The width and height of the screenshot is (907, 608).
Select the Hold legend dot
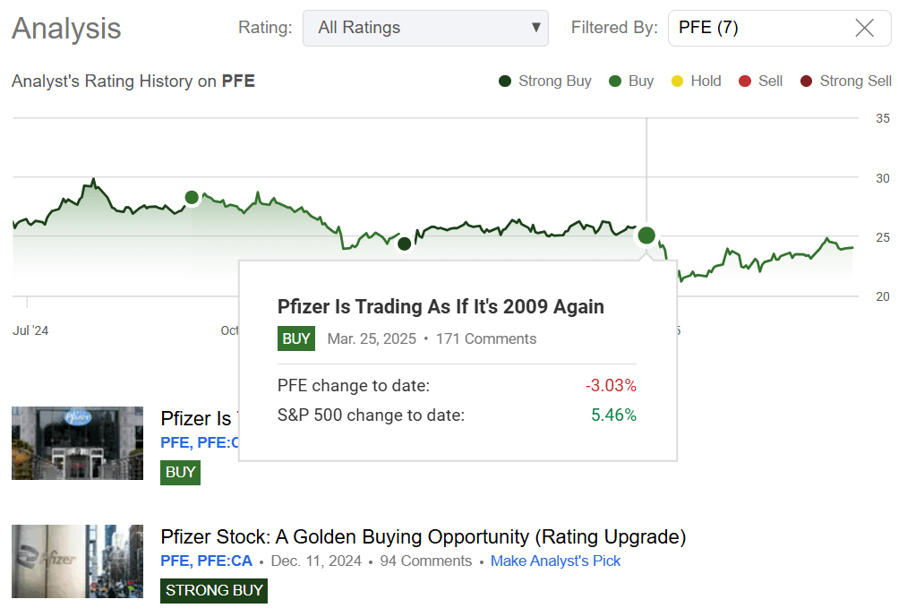click(680, 81)
